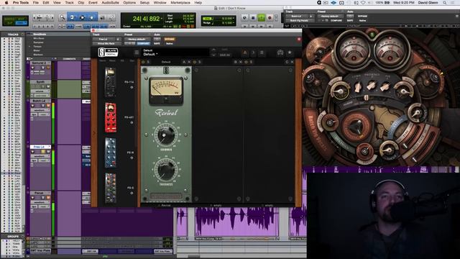Select the Selector tool
The width and height of the screenshot is (460, 259).
[x=82, y=17]
